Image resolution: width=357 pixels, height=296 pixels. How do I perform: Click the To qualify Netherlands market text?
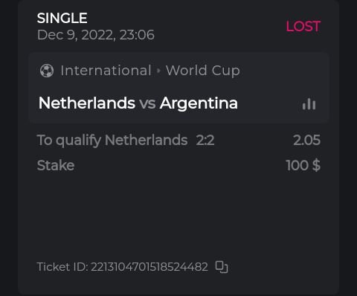112,141
